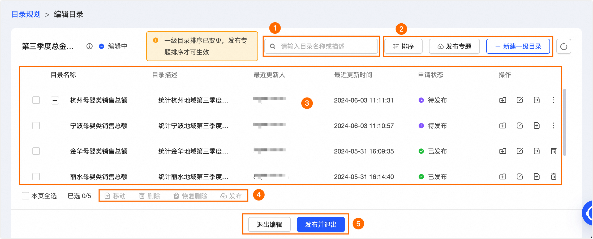Viewport: 593px width, 239px height.
Task: Click the info icon beside 第三季度总金
Action: point(89,46)
